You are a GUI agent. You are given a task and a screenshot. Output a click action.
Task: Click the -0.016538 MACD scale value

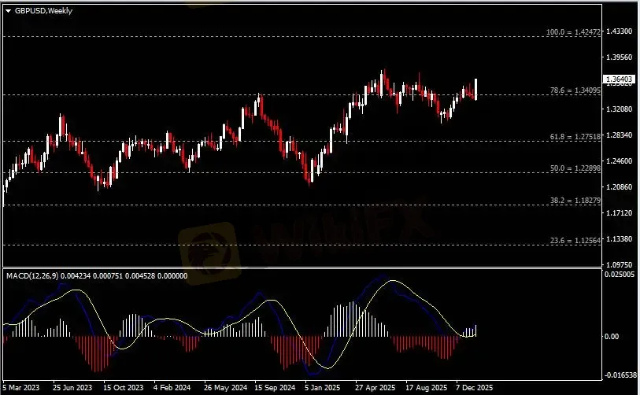(x=620, y=375)
